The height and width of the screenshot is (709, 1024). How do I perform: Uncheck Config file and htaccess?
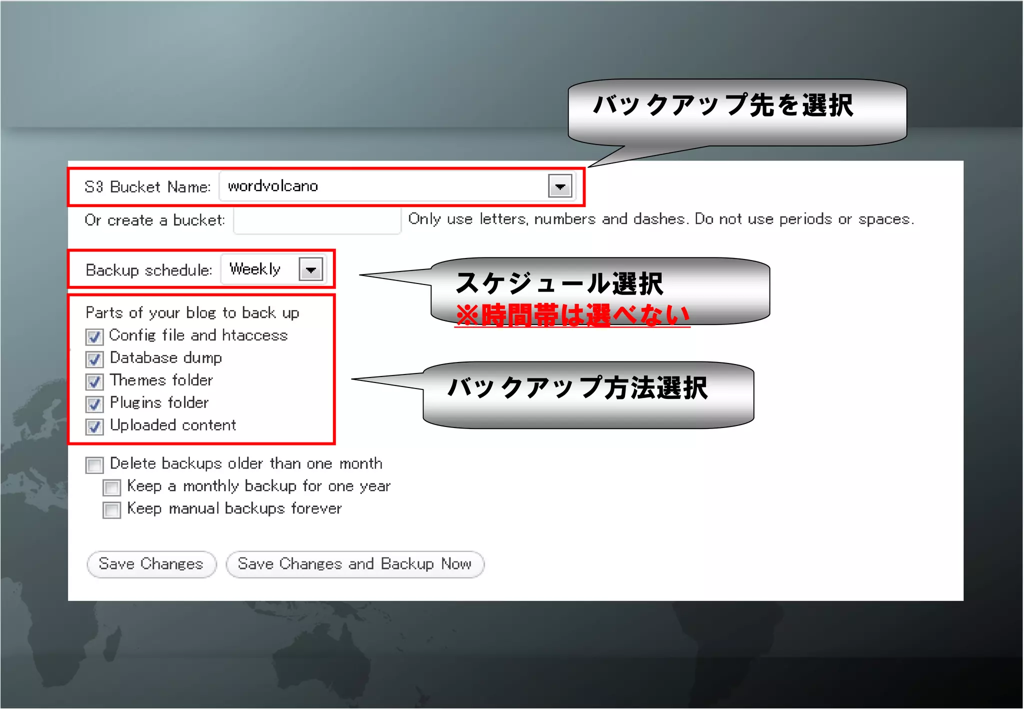[94, 336]
